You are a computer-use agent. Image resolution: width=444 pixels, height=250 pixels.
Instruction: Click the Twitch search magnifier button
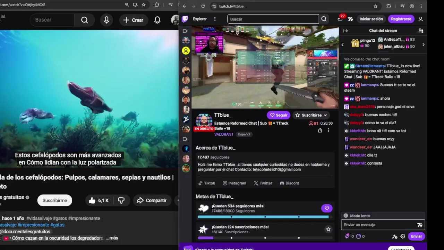[x=324, y=19]
